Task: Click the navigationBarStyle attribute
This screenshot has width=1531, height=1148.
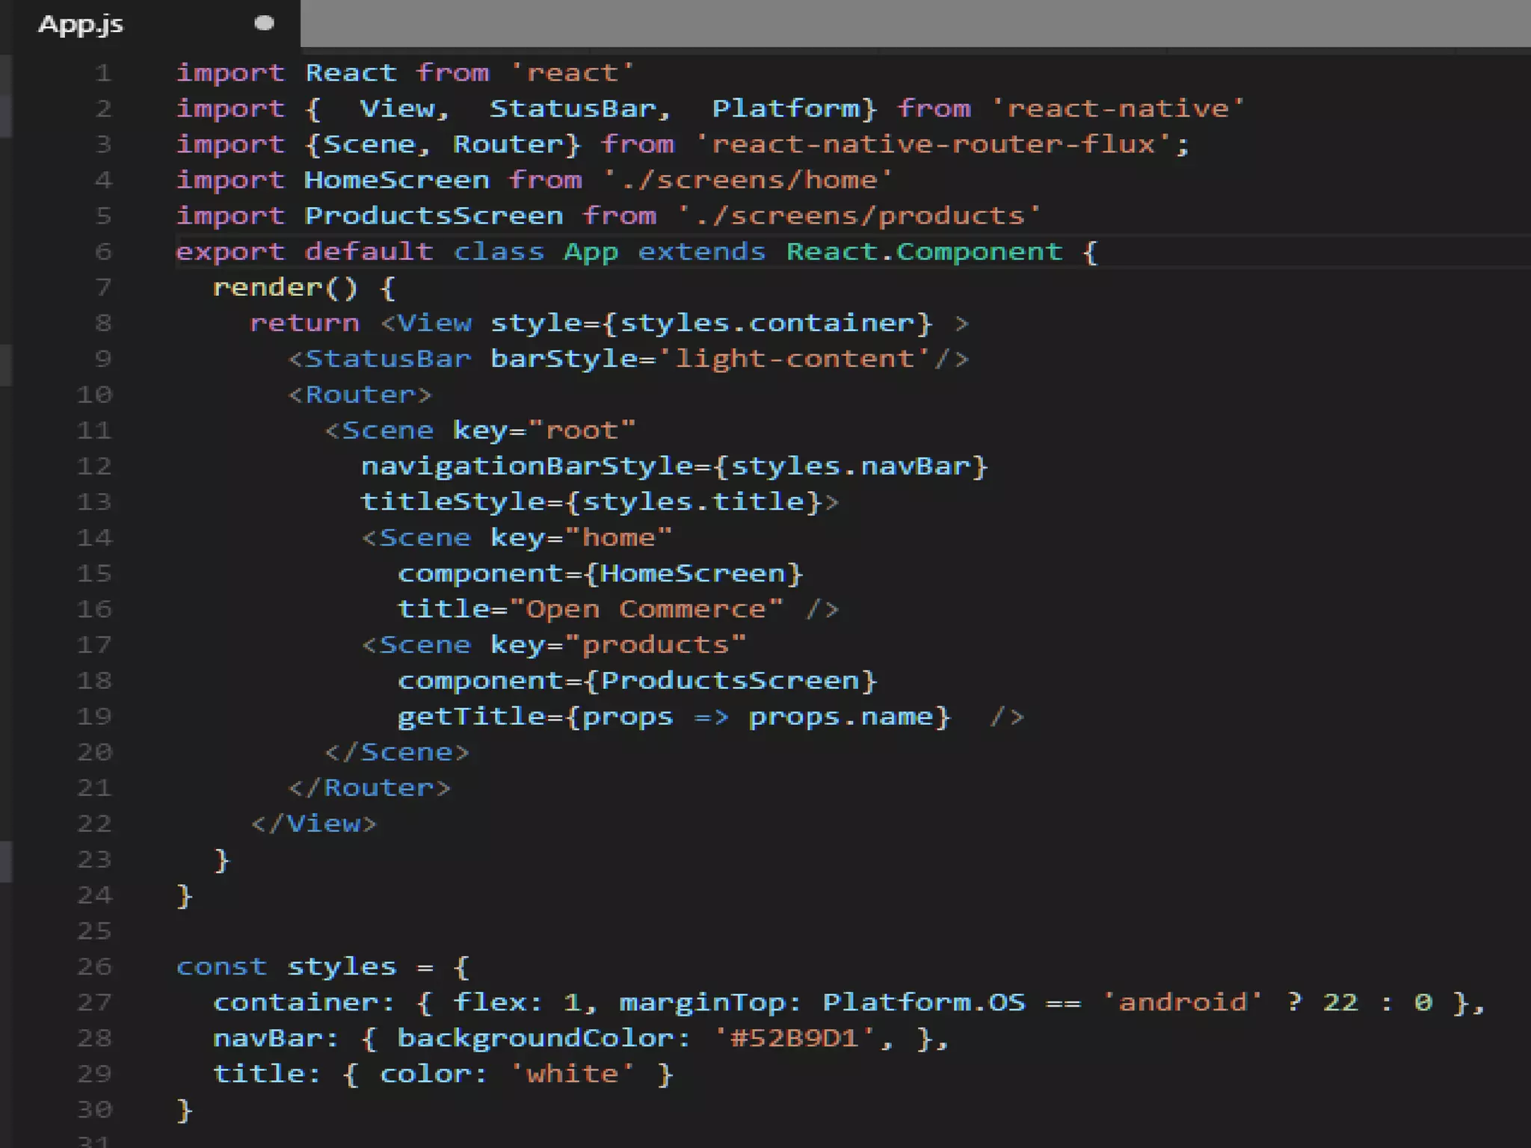Action: click(x=526, y=466)
